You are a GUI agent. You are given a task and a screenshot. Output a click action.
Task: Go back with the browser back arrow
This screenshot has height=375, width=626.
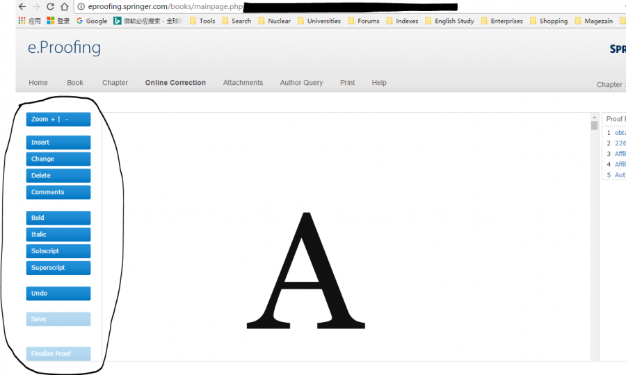point(22,6)
